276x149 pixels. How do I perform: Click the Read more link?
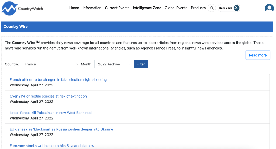[258, 55]
